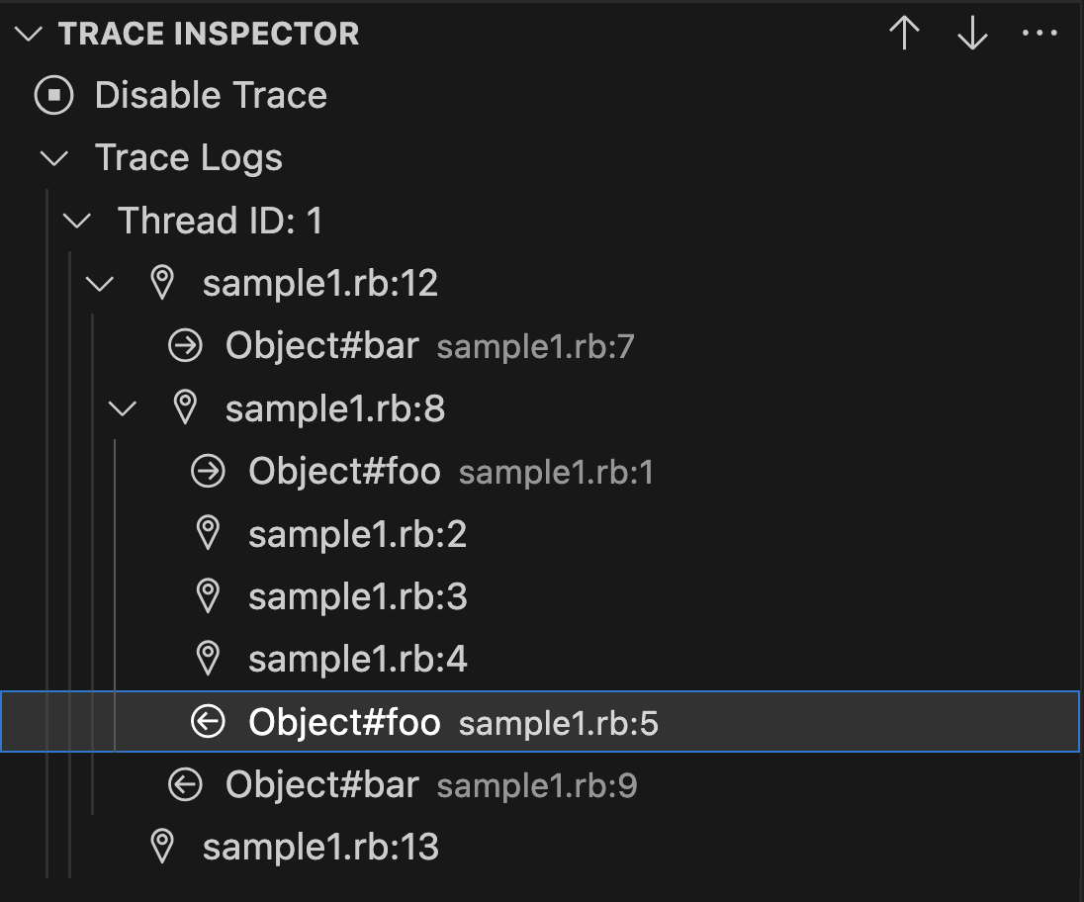1084x902 pixels.
Task: Collapse the Trace Logs section
Action: tap(54, 157)
